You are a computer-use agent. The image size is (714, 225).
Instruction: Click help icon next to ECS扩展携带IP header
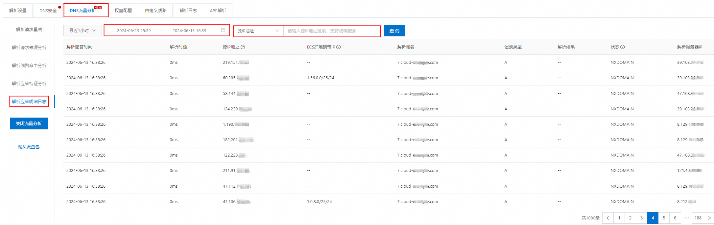tap(339, 47)
